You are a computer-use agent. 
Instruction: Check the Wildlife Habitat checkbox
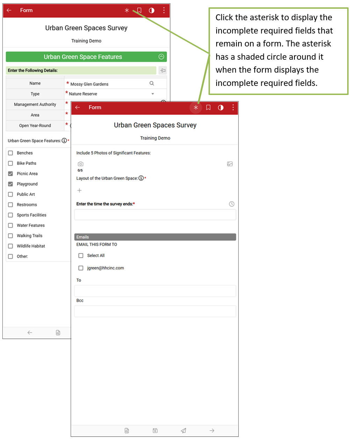pyautogui.click(x=10, y=246)
